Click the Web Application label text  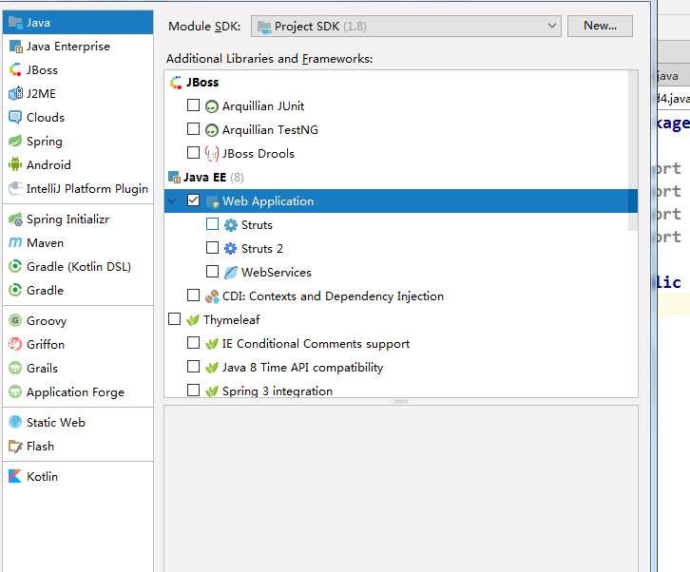268,201
